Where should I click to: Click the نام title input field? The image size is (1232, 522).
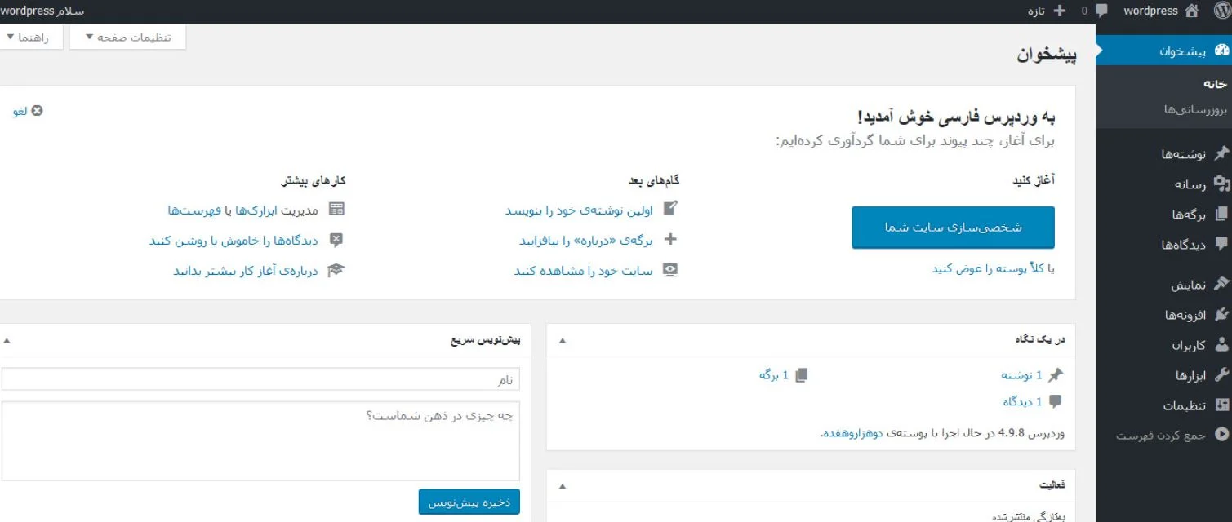[260, 379]
